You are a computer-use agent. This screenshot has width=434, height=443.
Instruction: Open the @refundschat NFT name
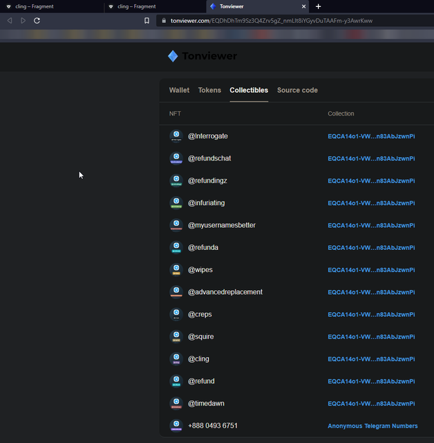point(209,159)
